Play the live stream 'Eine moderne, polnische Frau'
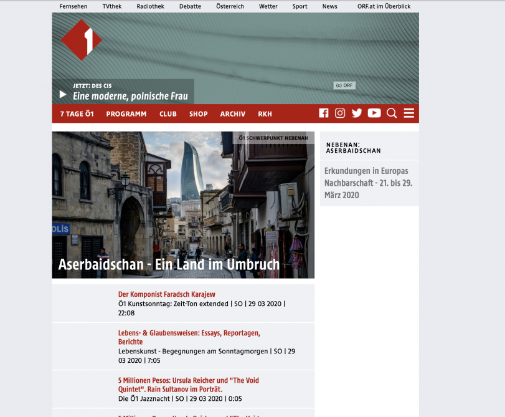 point(63,95)
